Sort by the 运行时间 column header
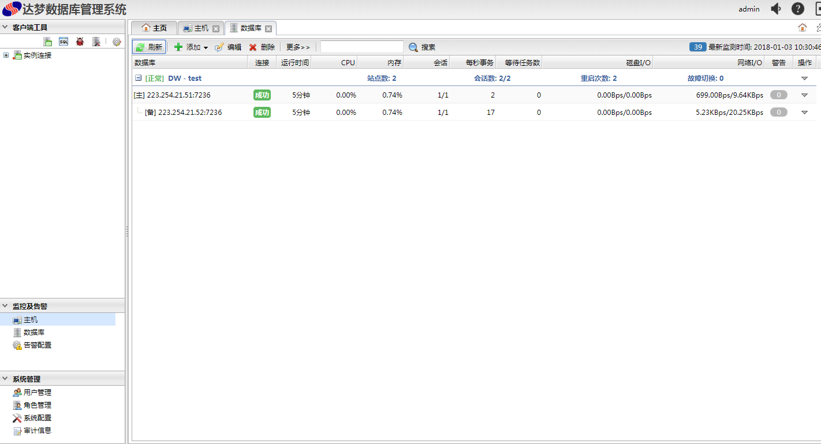The image size is (821, 444). tap(294, 62)
